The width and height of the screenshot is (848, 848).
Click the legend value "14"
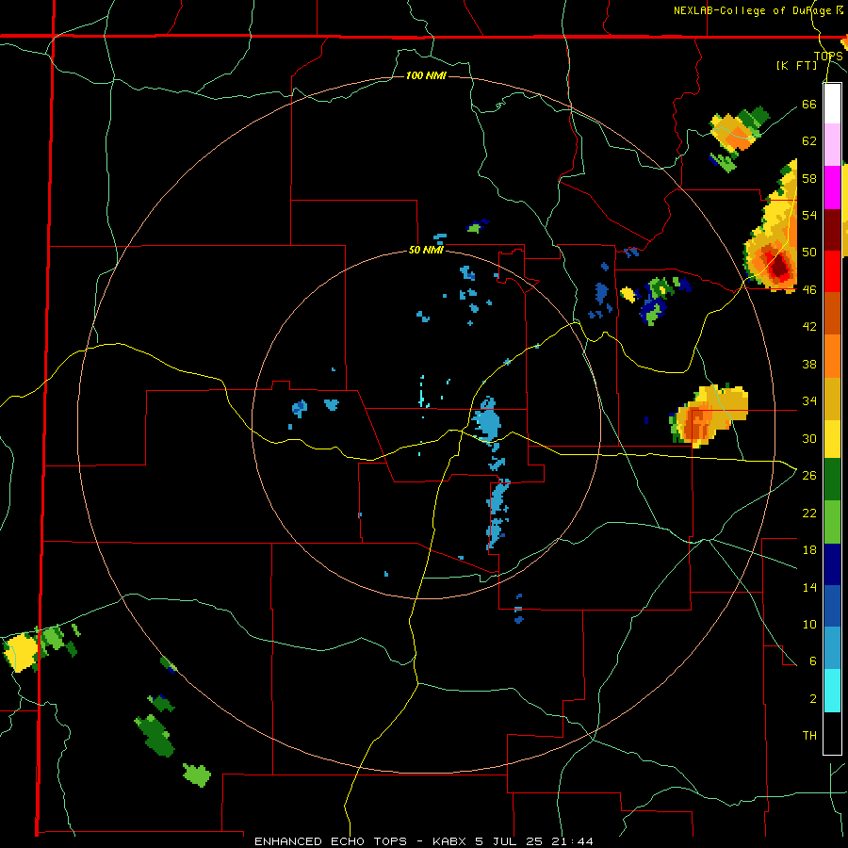tap(809, 587)
